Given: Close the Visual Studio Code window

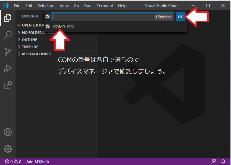Looking at the screenshot, I should [x=223, y=5].
